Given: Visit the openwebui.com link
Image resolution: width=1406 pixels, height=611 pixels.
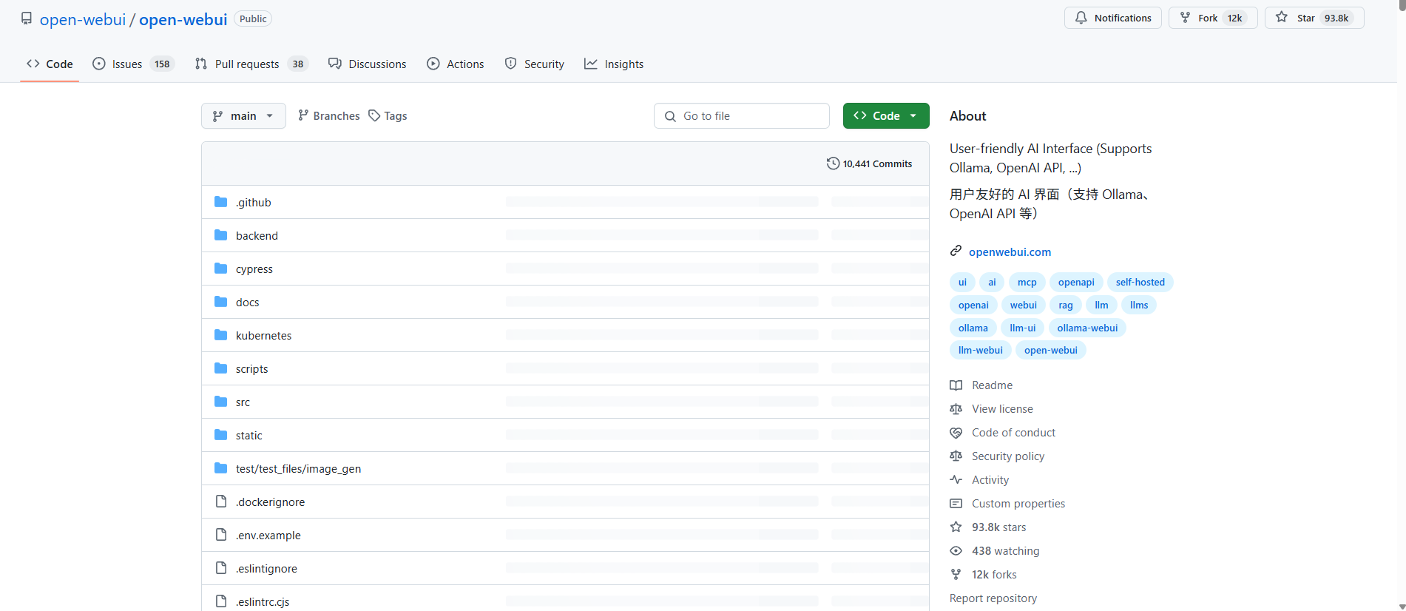Looking at the screenshot, I should [1010, 252].
